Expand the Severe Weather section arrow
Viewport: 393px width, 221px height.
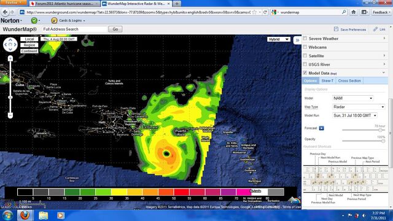(x=384, y=38)
